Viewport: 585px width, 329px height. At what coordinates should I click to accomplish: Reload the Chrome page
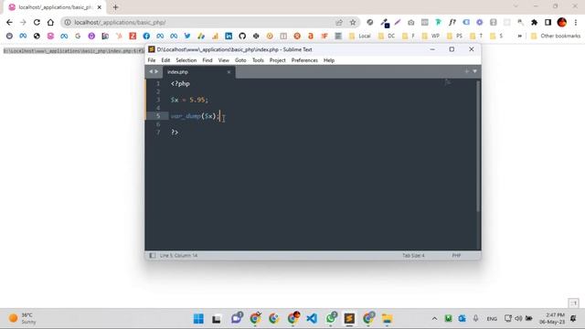37,22
